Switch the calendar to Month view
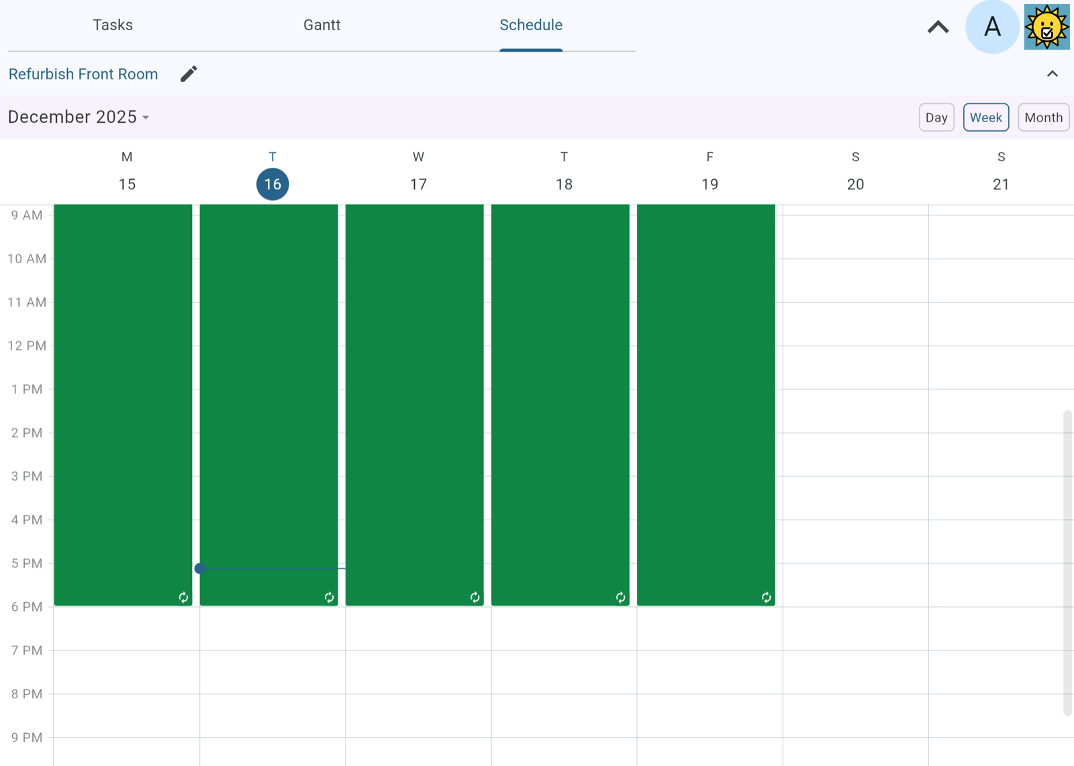The width and height of the screenshot is (1074, 766). [1043, 117]
